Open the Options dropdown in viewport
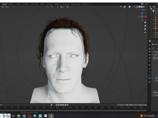The width and height of the screenshot is (158, 118). coord(144,10)
